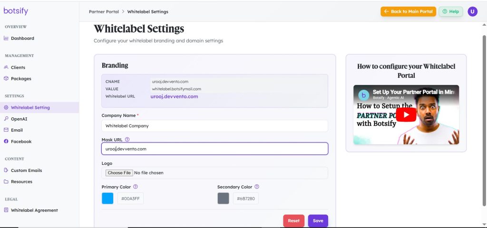
Task: Click the Primary Color blue swatch
Action: [108, 198]
